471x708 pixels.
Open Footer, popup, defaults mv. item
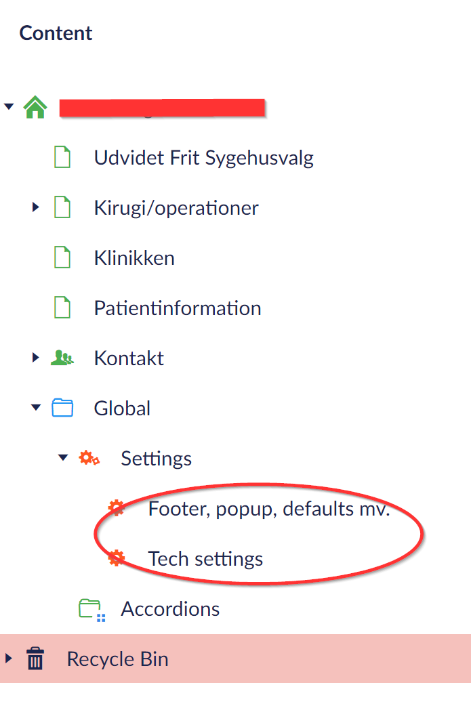[x=269, y=509]
